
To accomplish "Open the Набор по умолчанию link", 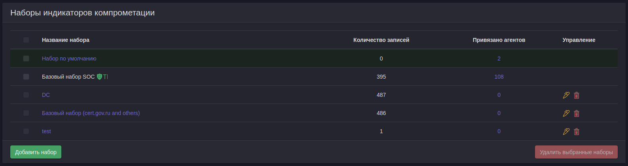I will click(69, 58).
